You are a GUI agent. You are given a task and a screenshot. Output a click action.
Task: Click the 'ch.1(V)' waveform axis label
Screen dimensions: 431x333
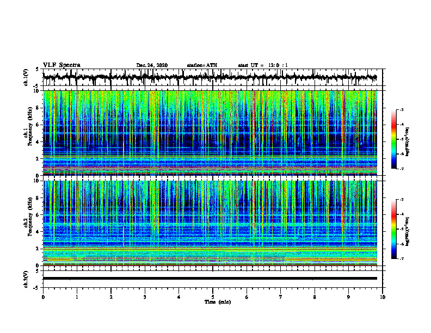(x=26, y=77)
